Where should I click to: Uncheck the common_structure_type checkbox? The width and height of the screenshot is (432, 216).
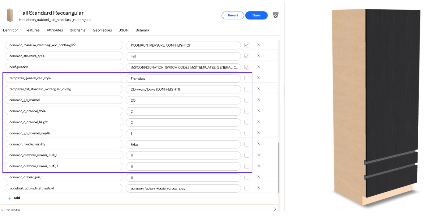click(x=247, y=56)
